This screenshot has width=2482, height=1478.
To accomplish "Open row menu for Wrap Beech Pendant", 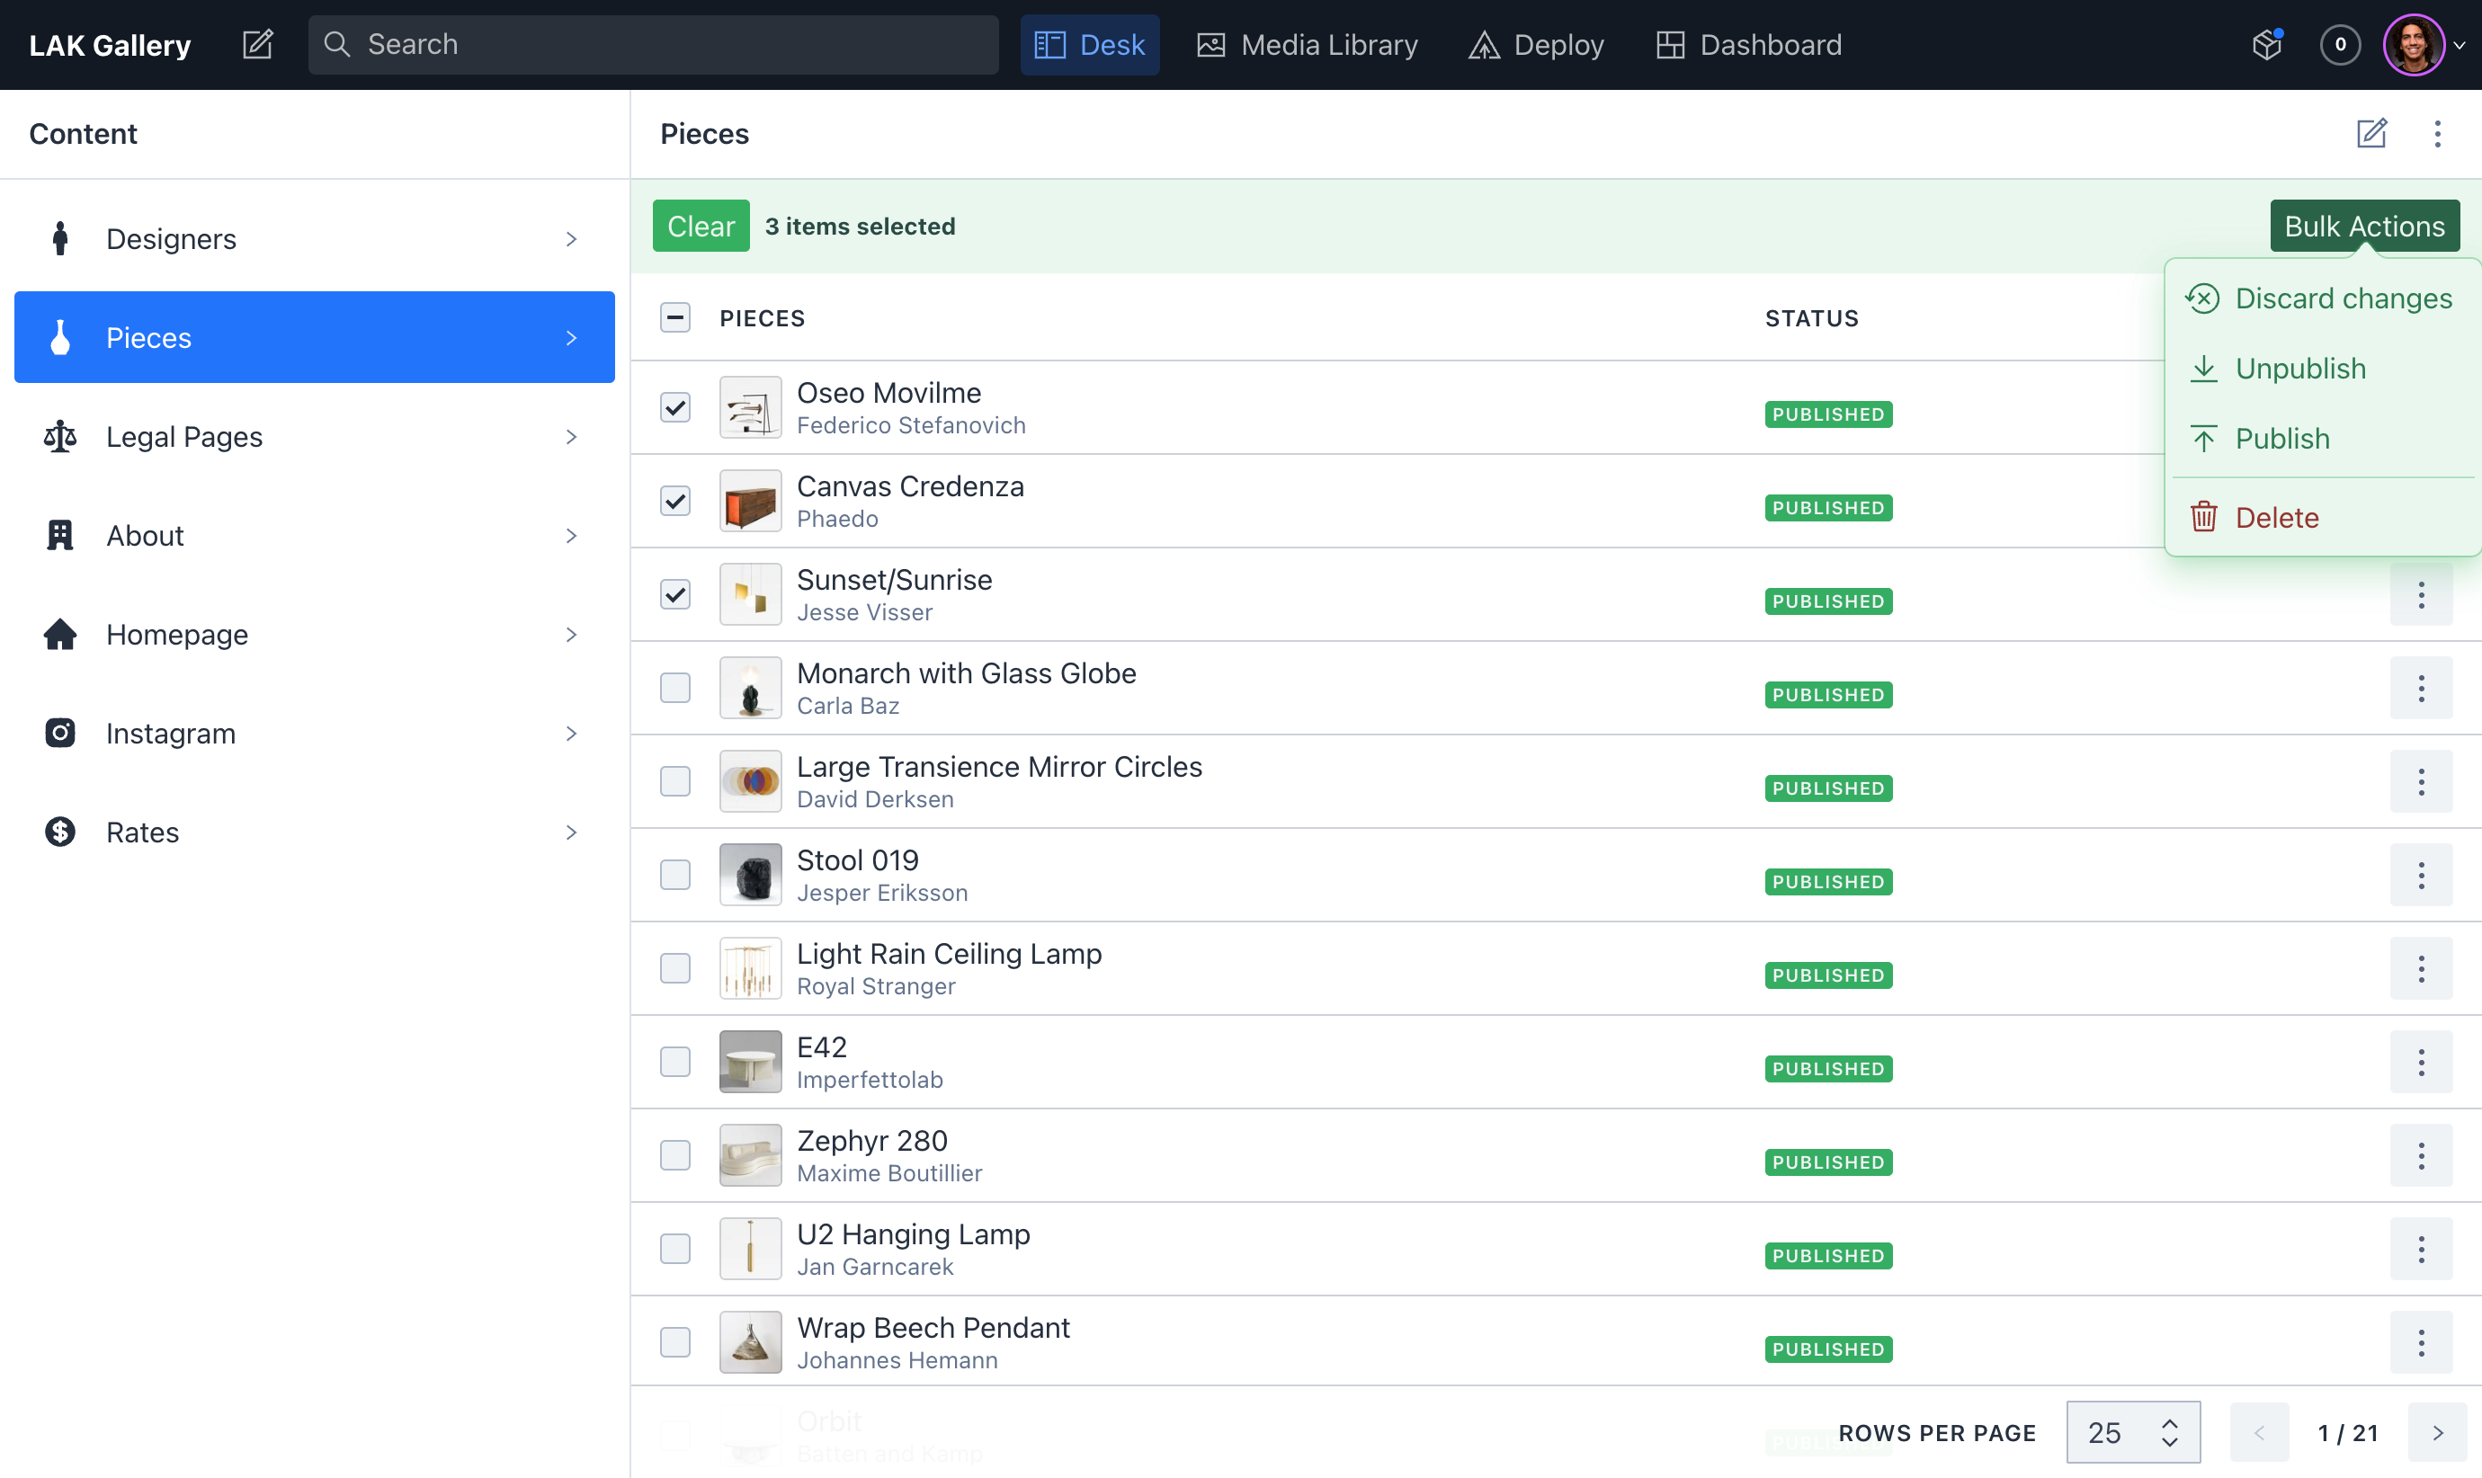I will [2420, 1342].
